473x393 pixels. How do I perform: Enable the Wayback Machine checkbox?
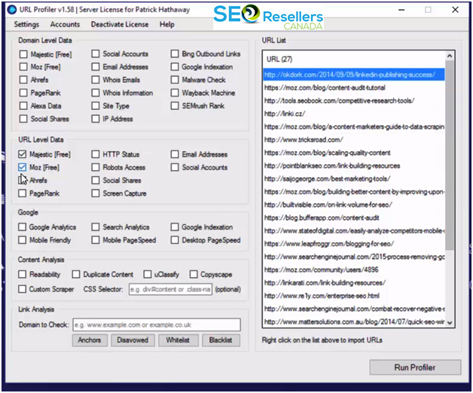click(x=175, y=93)
